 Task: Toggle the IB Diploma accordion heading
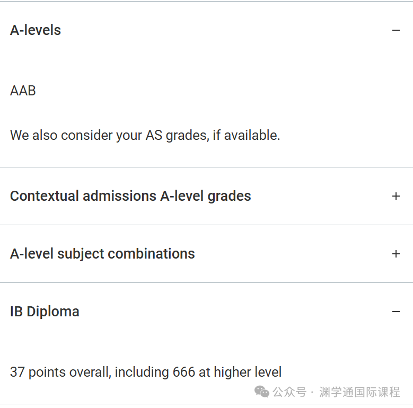click(x=45, y=312)
